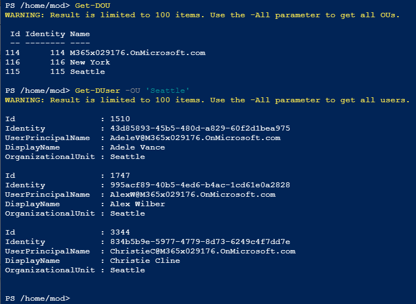This screenshot has width=416, height=304.
Task: Click the warning about getting all users
Action: click(207, 100)
